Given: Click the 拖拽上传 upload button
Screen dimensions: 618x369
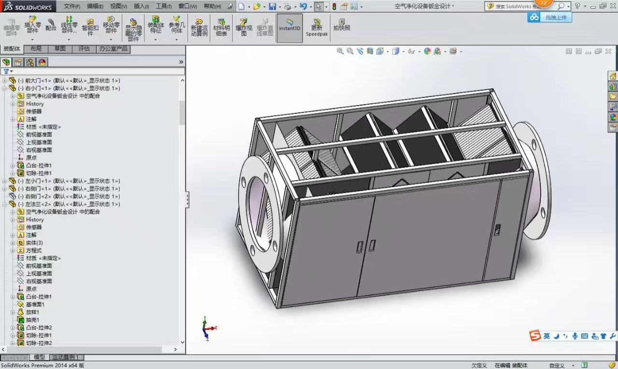Looking at the screenshot, I should pyautogui.click(x=550, y=17).
